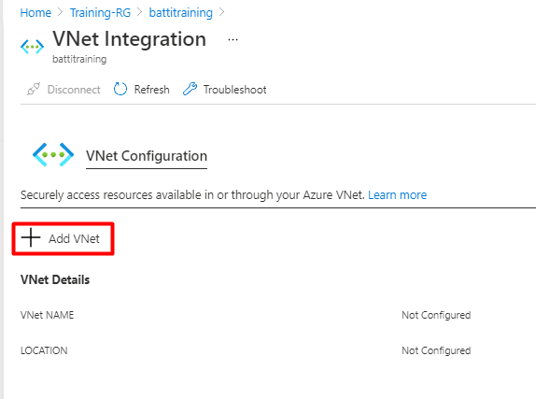Navigate to the battitraining breadcrumb link
The height and width of the screenshot is (399, 536).
click(181, 13)
